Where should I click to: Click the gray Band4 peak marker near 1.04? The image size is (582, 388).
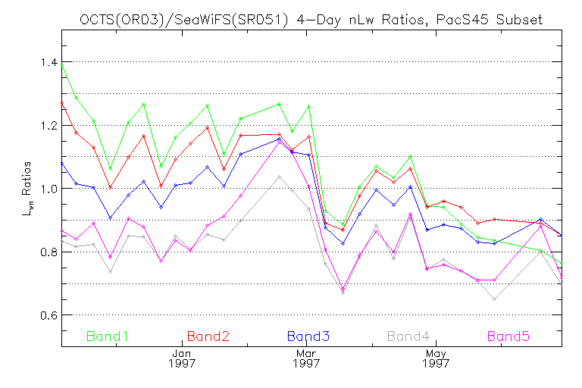pos(279,177)
